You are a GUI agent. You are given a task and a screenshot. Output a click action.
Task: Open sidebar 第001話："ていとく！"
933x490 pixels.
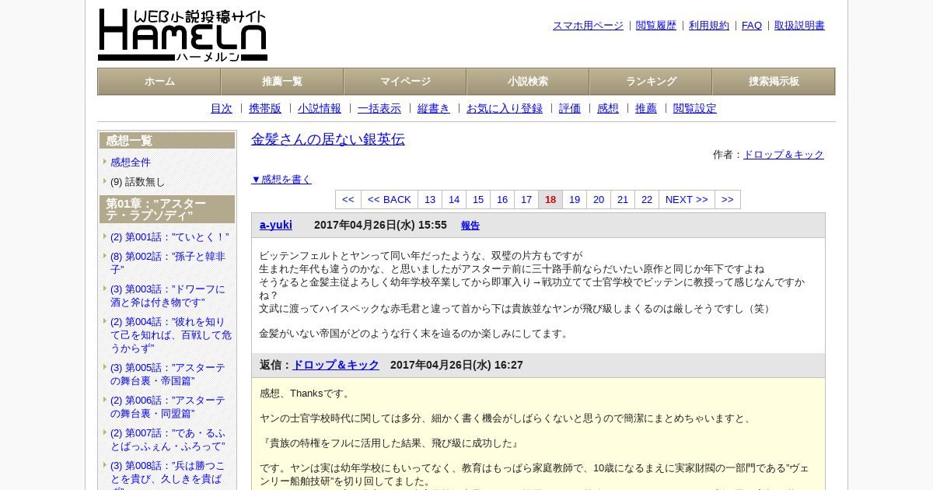[169, 237]
